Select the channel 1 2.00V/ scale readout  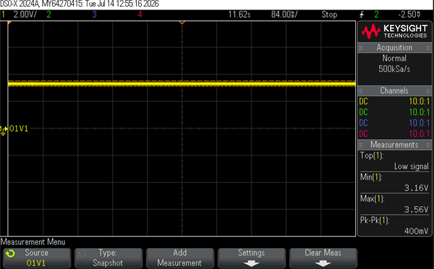[x=25, y=14]
